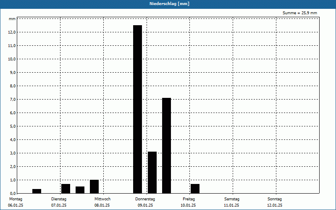The height and width of the screenshot is (210, 336).
Task: Click the '12,0' y-axis value
Action: pyautogui.click(x=12, y=32)
